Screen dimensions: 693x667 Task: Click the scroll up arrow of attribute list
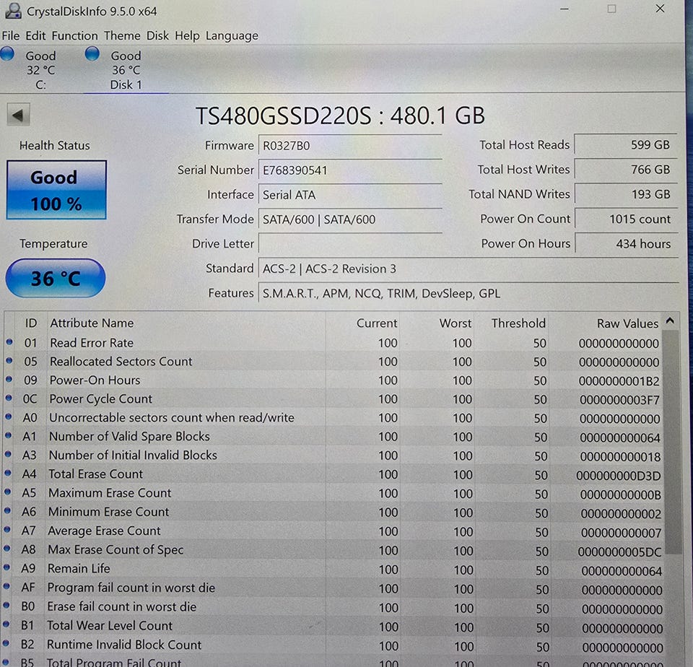[671, 321]
